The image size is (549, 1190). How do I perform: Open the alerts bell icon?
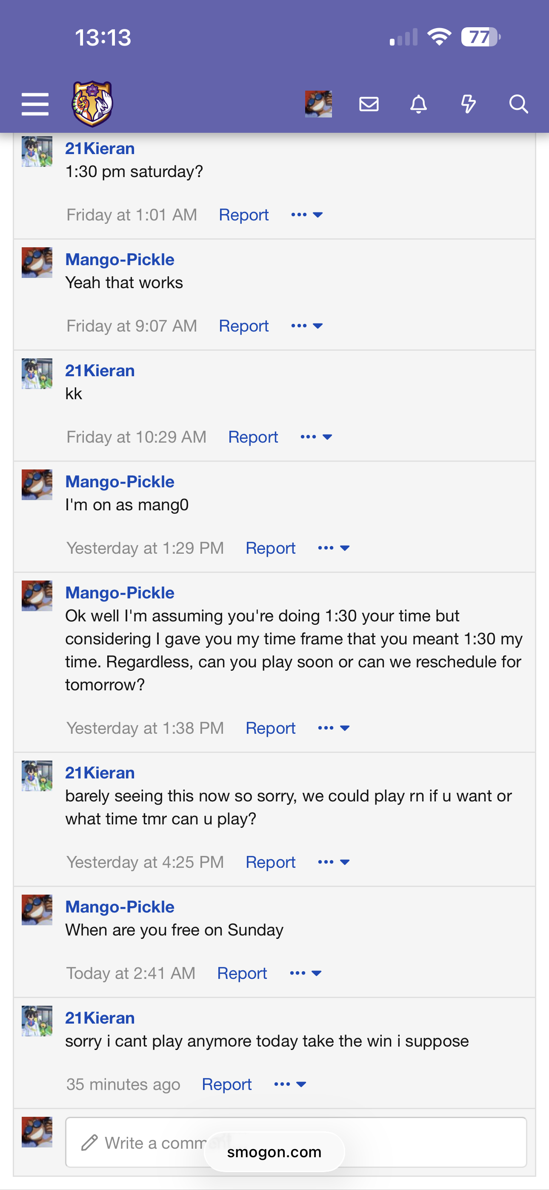[x=419, y=104]
